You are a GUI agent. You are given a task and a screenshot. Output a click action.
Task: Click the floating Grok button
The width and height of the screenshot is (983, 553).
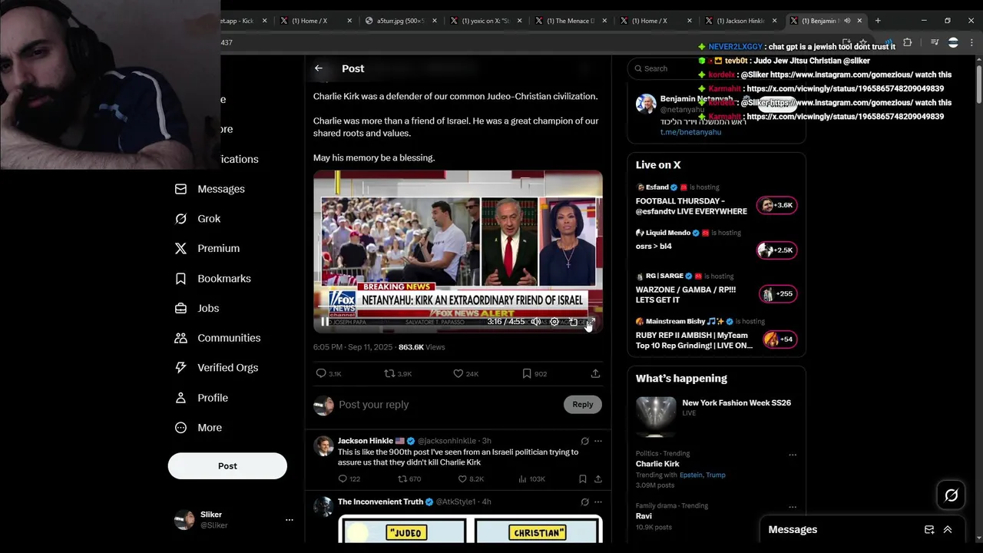(x=951, y=495)
